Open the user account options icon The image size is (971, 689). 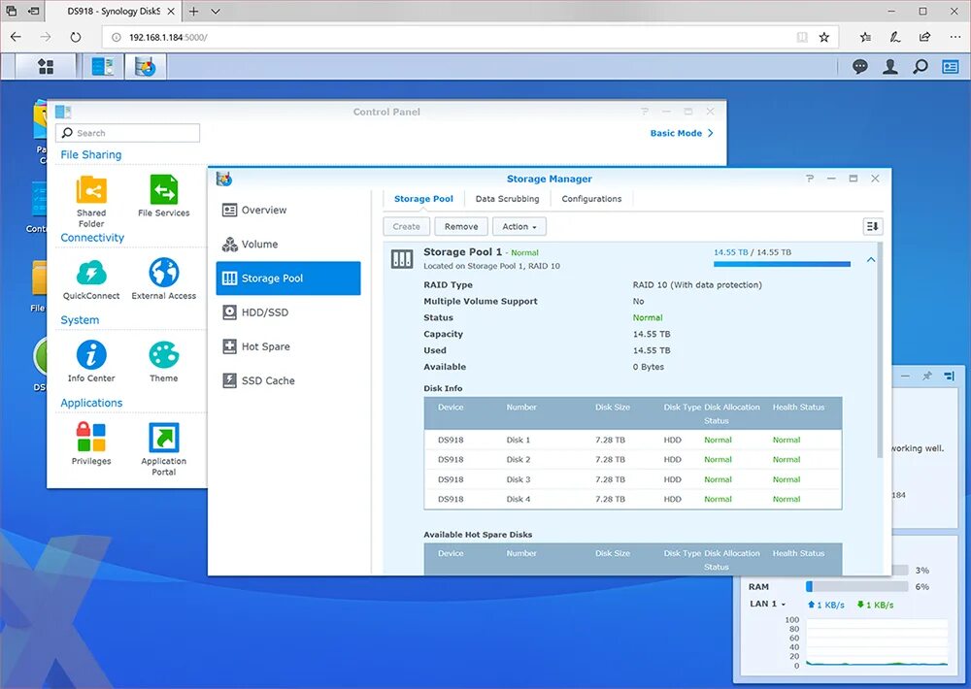(x=889, y=66)
